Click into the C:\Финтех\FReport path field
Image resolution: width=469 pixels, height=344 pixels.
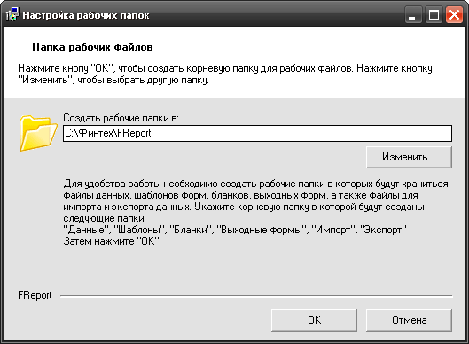coord(257,133)
